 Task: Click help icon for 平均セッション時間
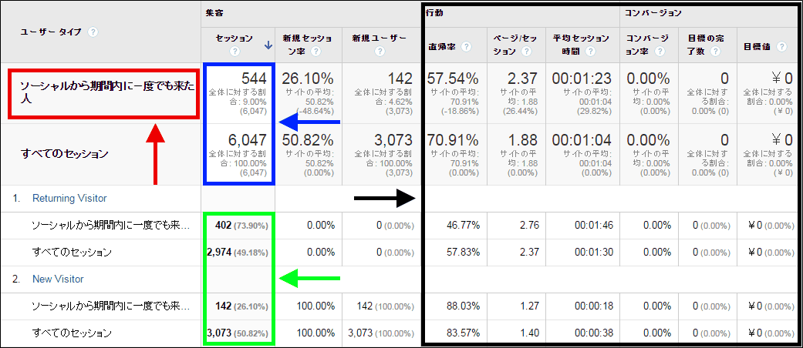click(590, 52)
